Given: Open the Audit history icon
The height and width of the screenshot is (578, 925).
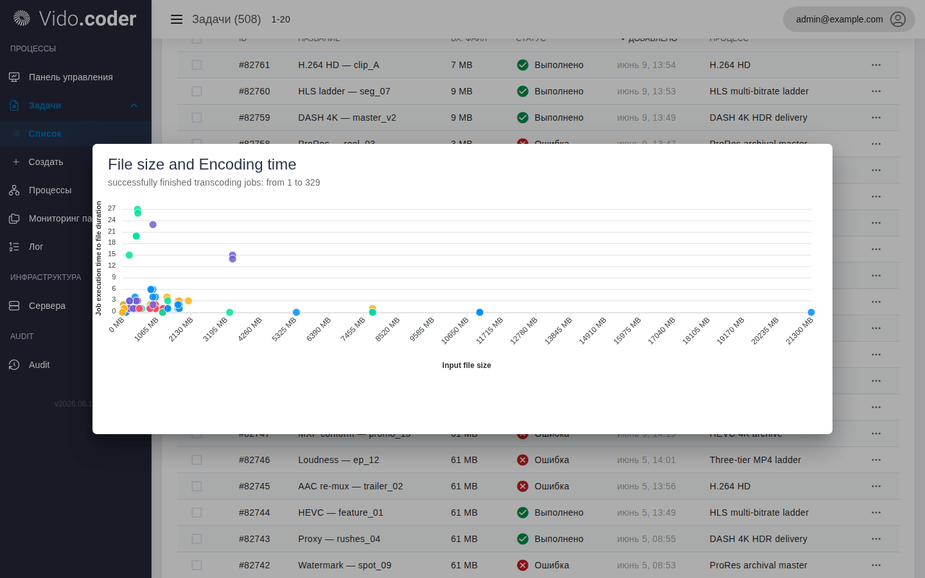Looking at the screenshot, I should click(14, 365).
